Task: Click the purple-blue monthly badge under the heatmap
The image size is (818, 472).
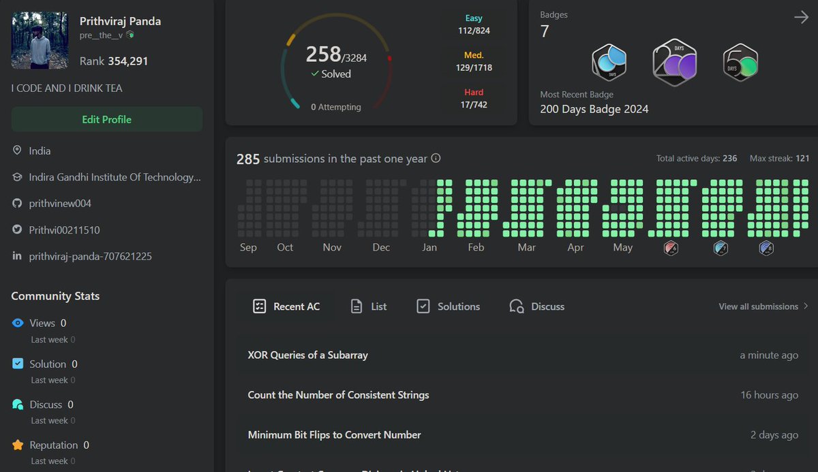Action: (x=766, y=248)
